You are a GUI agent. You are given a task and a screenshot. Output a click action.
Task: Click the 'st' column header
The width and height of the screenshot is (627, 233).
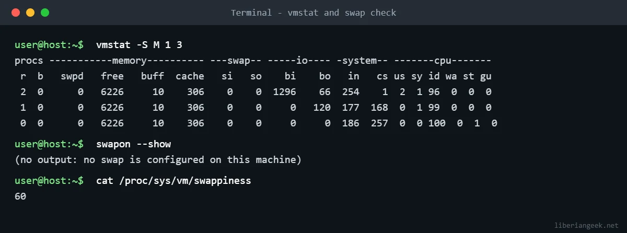tap(469, 76)
